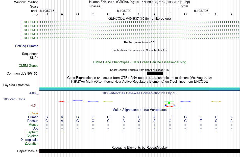
Task: Select the Zebrafish alignment row label
Action: [x=32, y=144]
